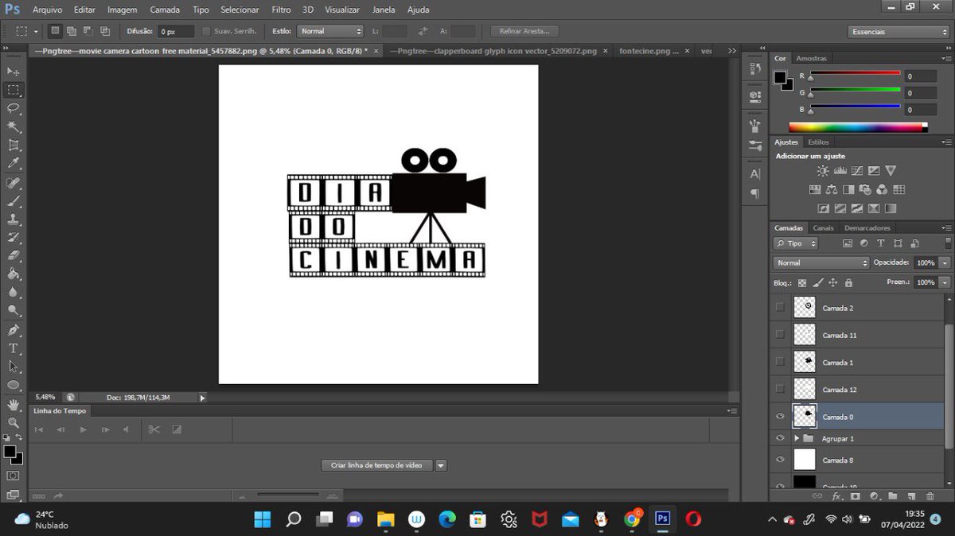Select the Ellipse shape tool

(14, 385)
